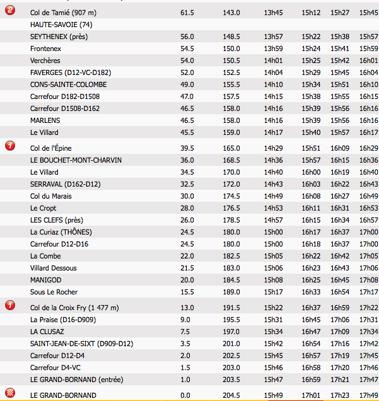Viewport: 379px width, 401px height.
Task: Select SAINT-JEAN-DE-SIXT (D909-D12) row label
Action: [81, 344]
